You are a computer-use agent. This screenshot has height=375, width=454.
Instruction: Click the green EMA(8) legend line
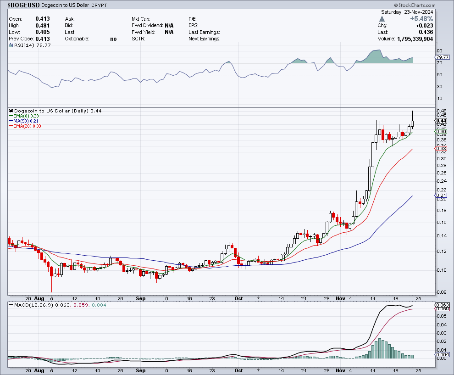click(11, 116)
